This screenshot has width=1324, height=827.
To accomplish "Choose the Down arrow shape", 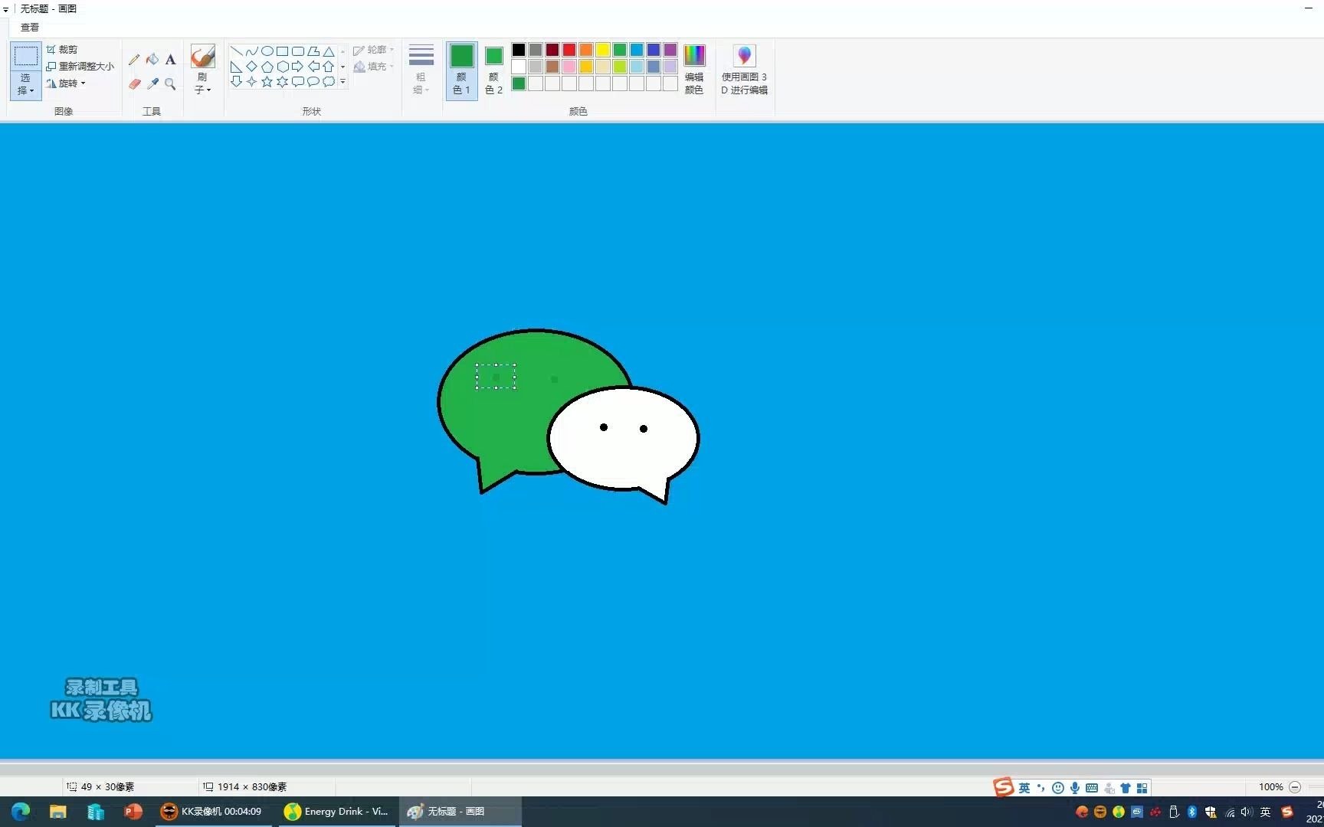I will point(236,81).
